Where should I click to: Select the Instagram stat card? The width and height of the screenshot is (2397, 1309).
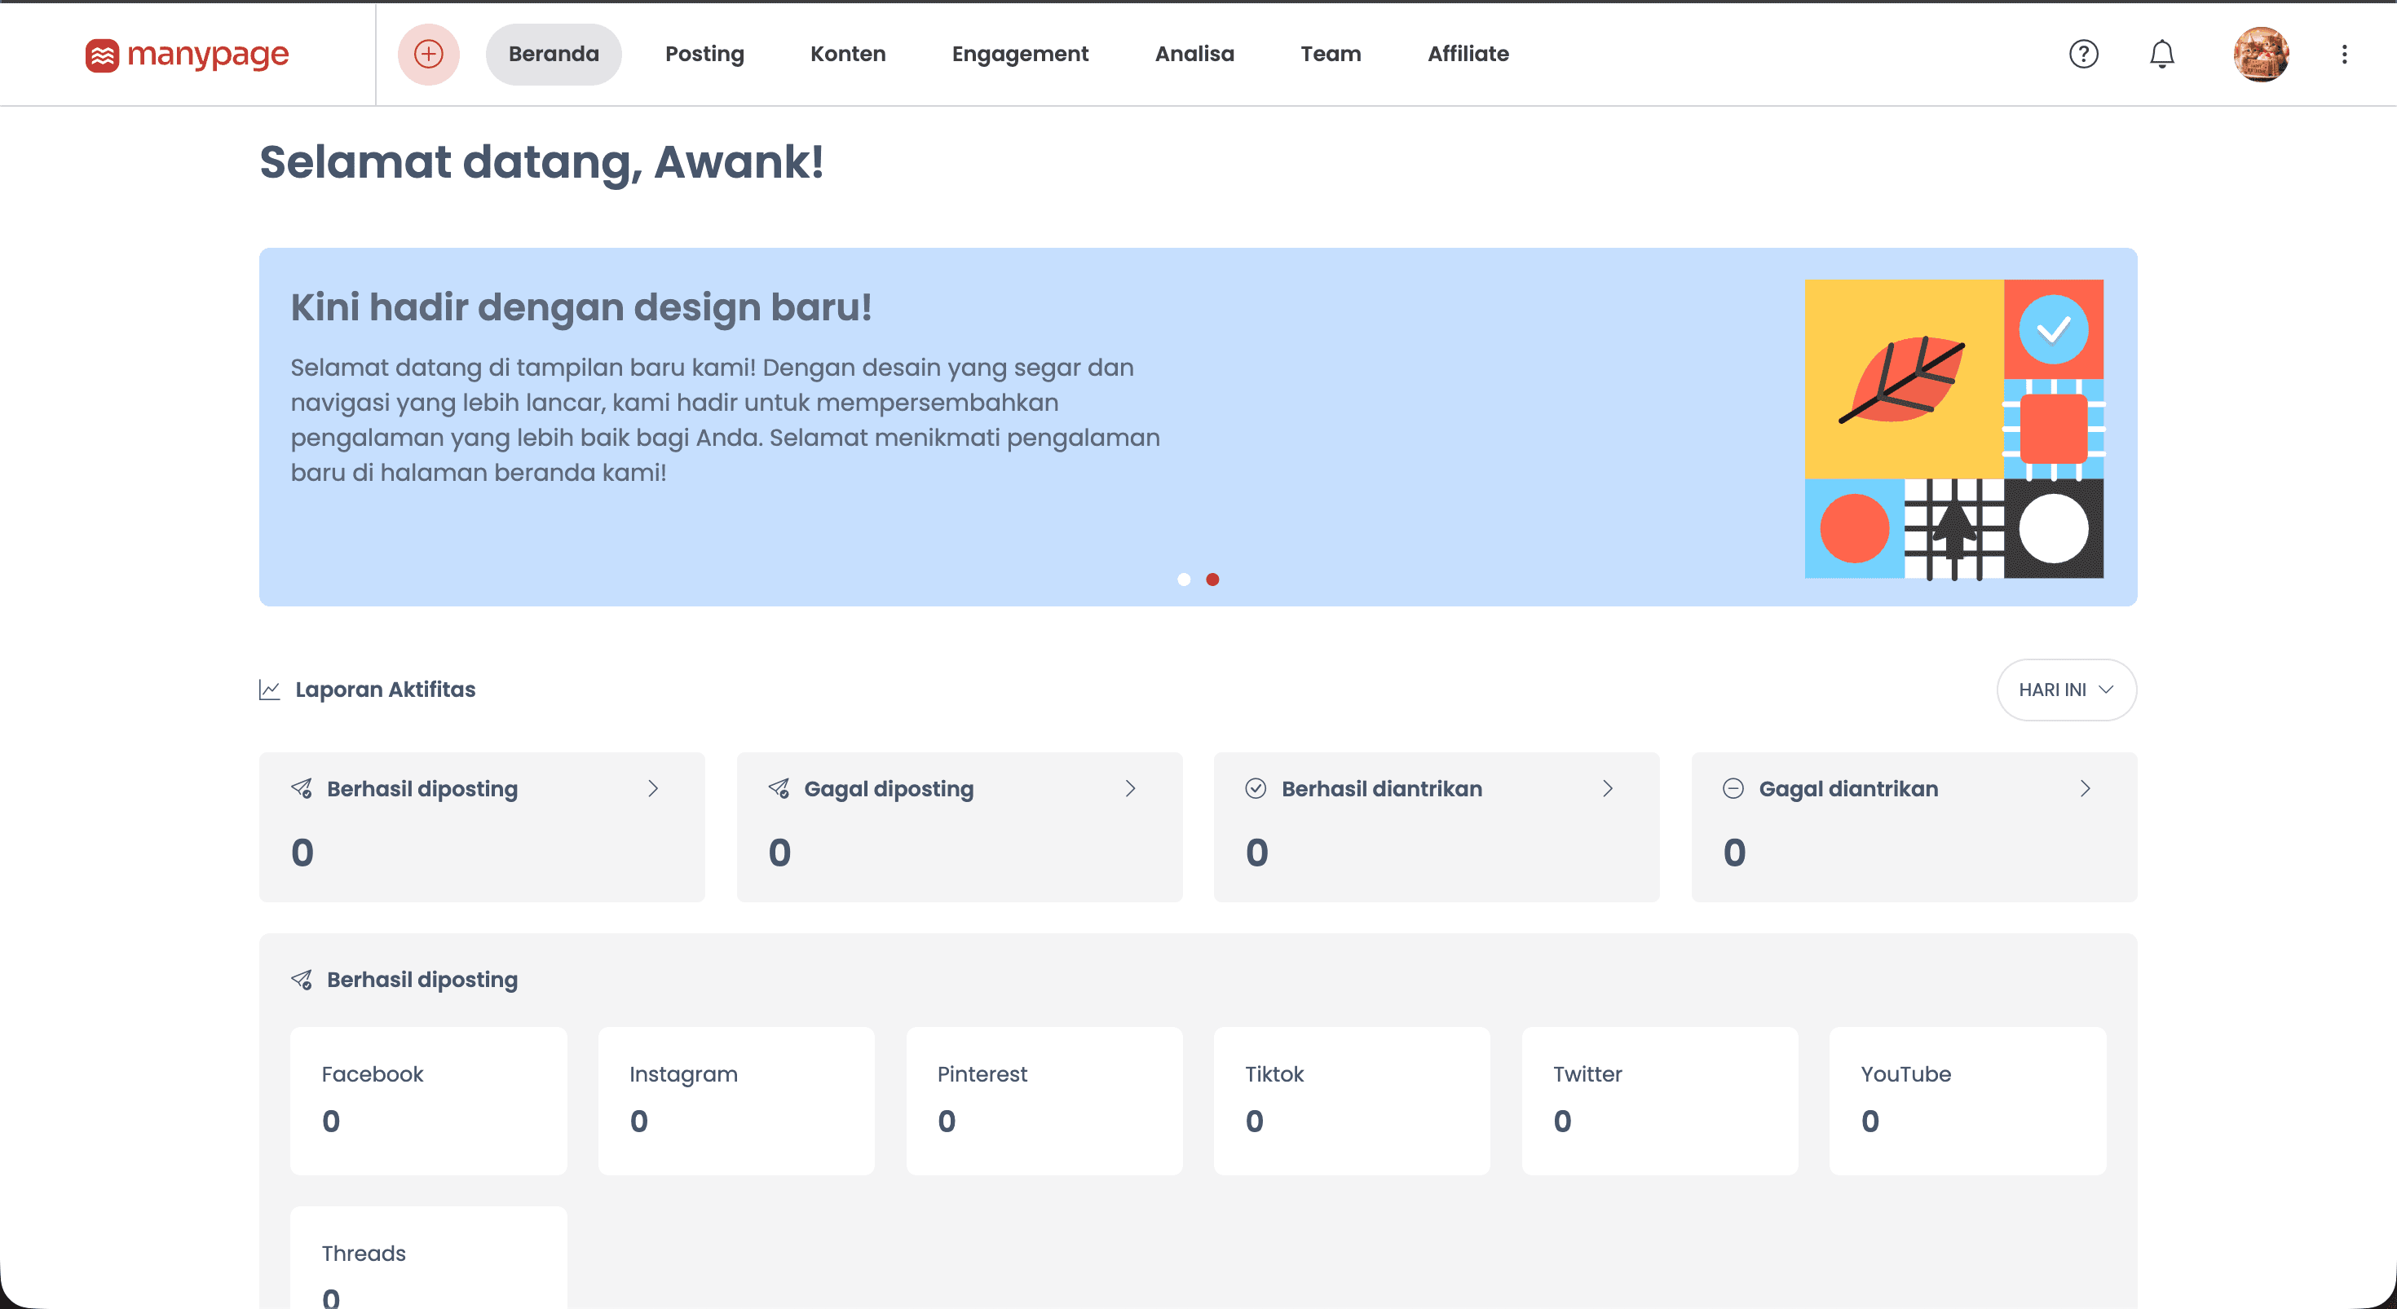tap(736, 1100)
